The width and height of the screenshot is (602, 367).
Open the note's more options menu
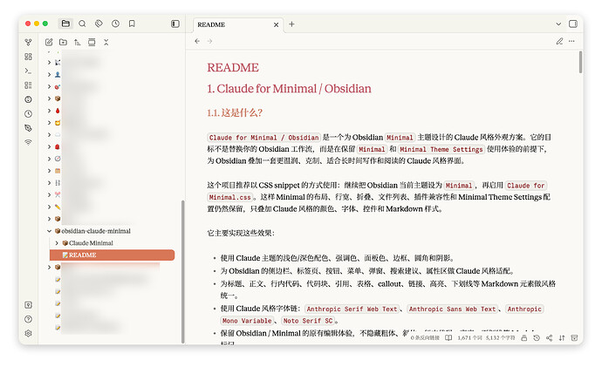[571, 41]
